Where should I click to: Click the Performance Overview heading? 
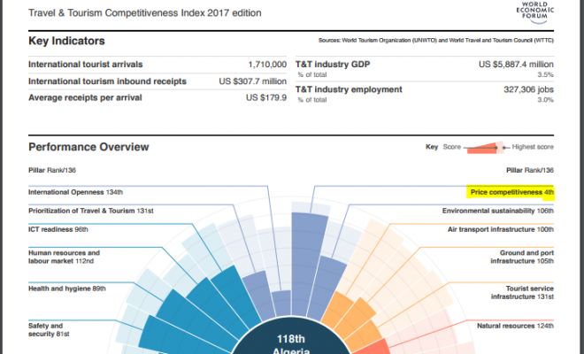tap(88, 147)
